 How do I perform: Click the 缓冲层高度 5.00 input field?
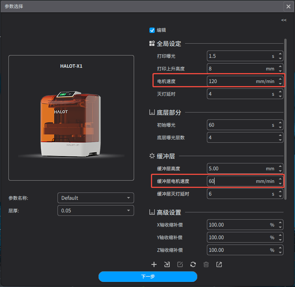tap(245, 168)
